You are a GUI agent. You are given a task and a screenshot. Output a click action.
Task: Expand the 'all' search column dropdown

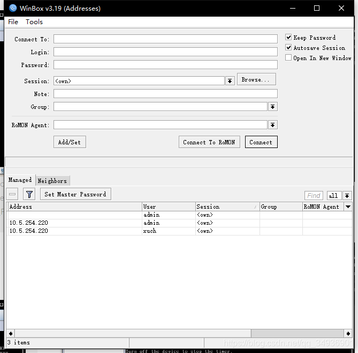coord(347,196)
